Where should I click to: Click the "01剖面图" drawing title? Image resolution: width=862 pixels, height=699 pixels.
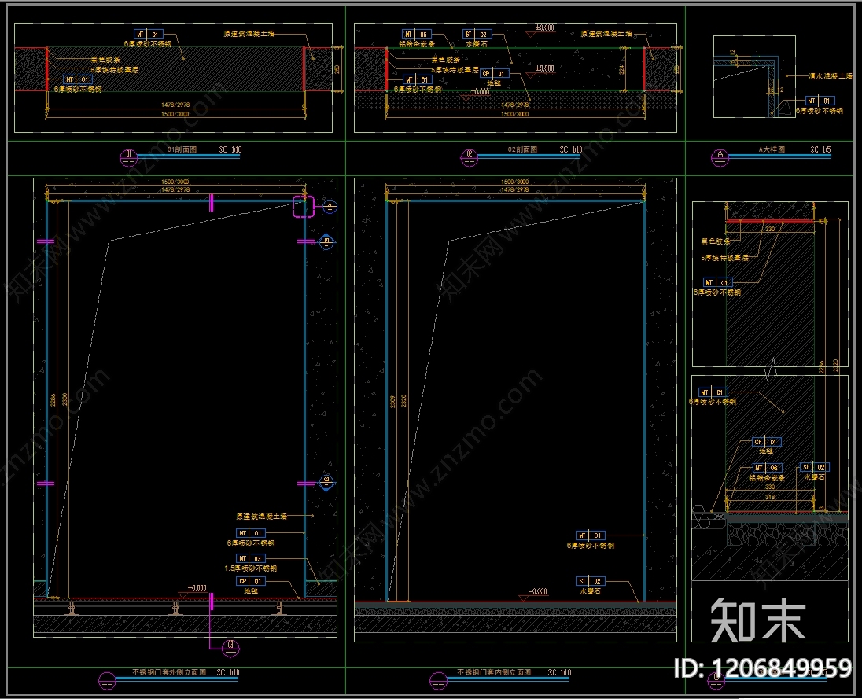[x=182, y=149]
